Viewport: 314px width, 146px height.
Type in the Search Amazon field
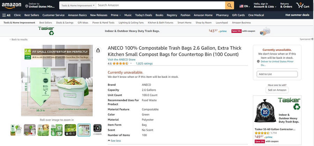(x=160, y=6)
